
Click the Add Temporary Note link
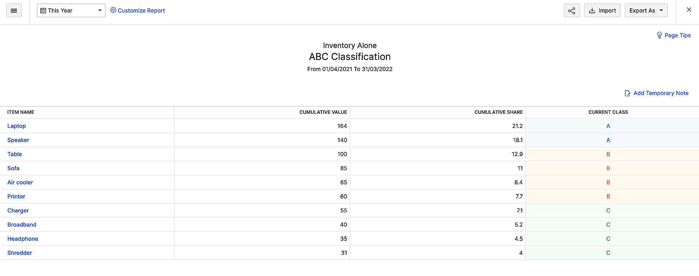660,93
